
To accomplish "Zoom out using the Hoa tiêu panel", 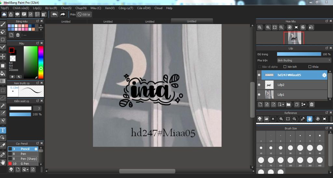I will pyautogui.click(x=281, y=27).
